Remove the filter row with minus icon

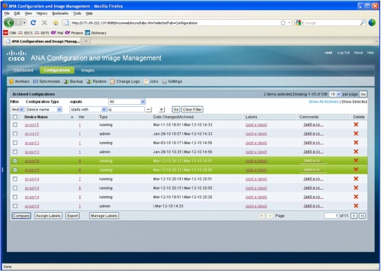[x=149, y=110]
